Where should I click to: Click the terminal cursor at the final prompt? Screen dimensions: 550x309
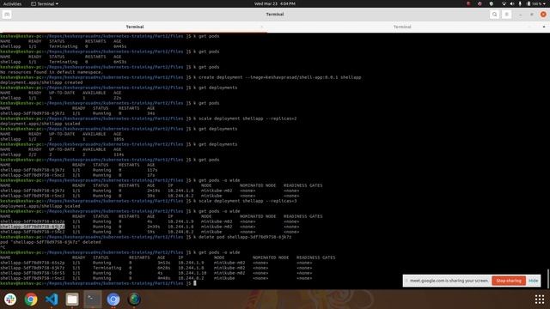coord(195,283)
